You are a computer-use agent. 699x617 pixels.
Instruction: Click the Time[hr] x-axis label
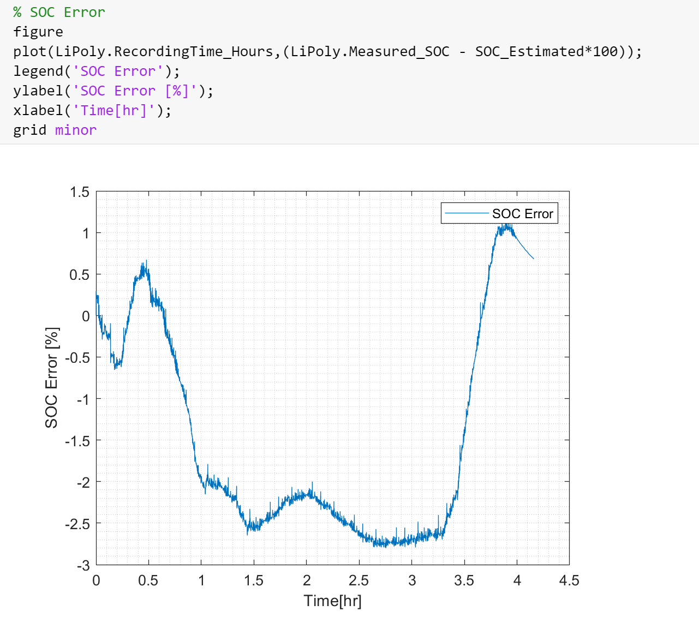tap(332, 601)
